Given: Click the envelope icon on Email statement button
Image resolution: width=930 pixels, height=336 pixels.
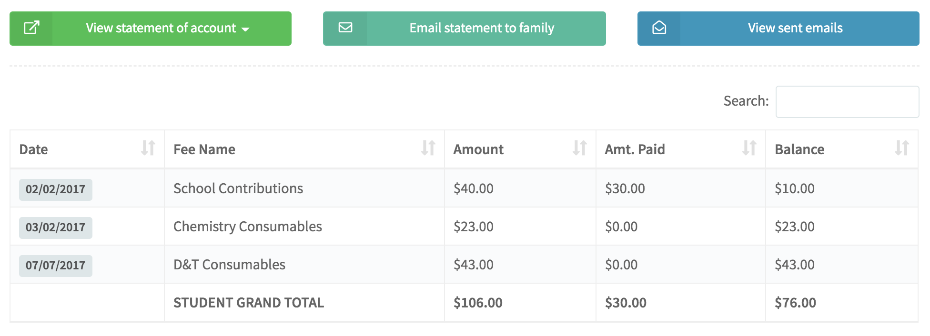Looking at the screenshot, I should [x=345, y=28].
